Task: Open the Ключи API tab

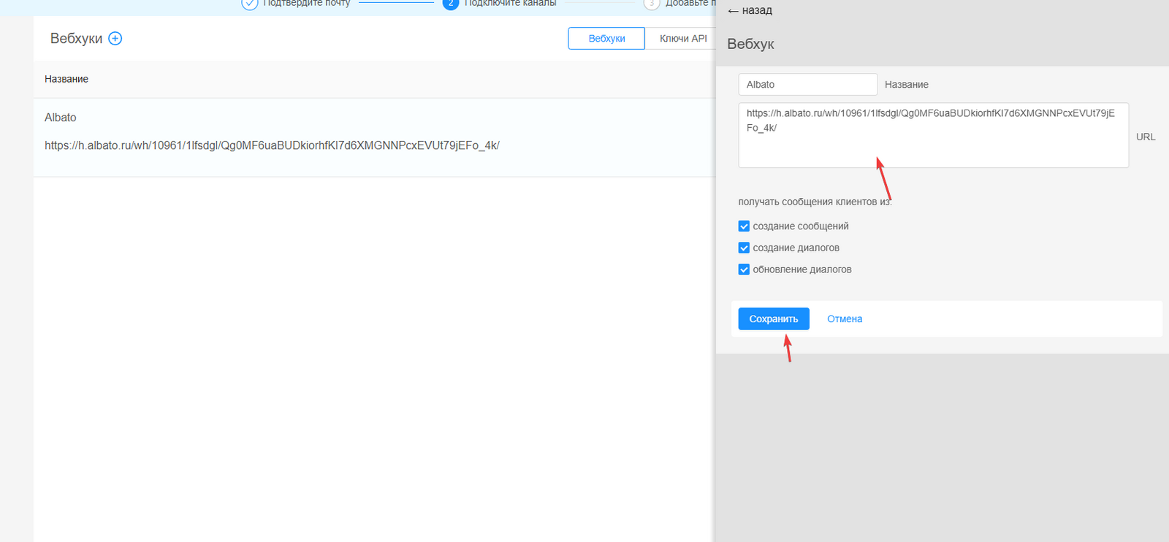Action: (x=682, y=39)
